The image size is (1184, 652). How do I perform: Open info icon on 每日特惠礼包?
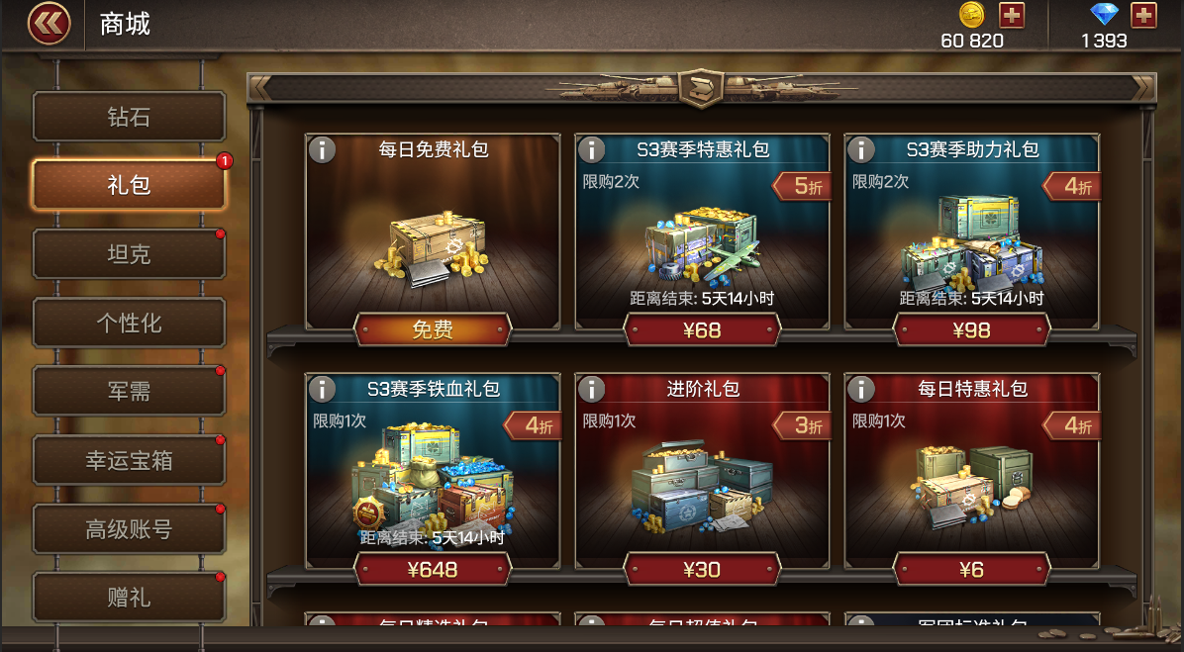[x=861, y=389]
